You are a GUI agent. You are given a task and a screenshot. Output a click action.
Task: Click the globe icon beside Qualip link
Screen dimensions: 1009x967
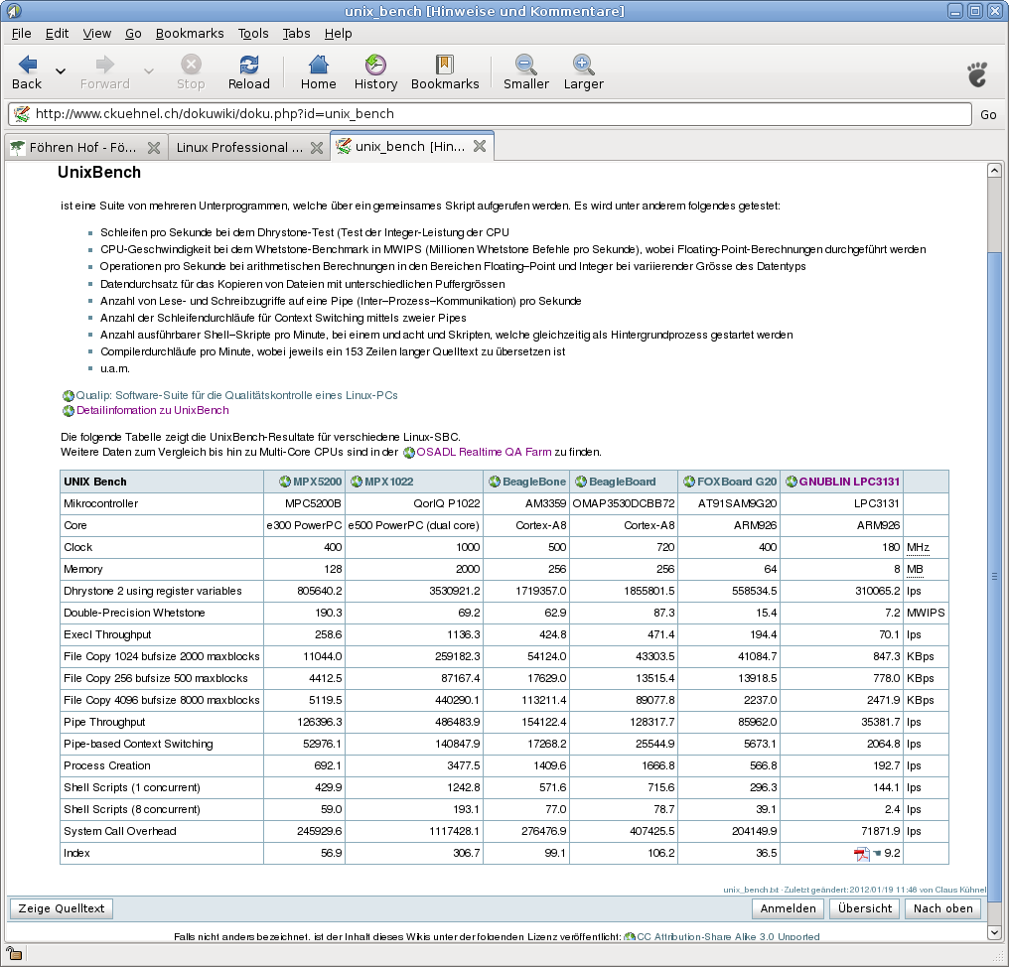69,396
